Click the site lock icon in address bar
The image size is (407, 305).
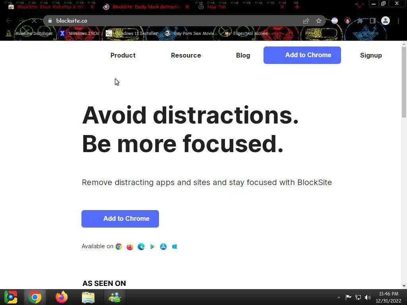click(x=50, y=21)
